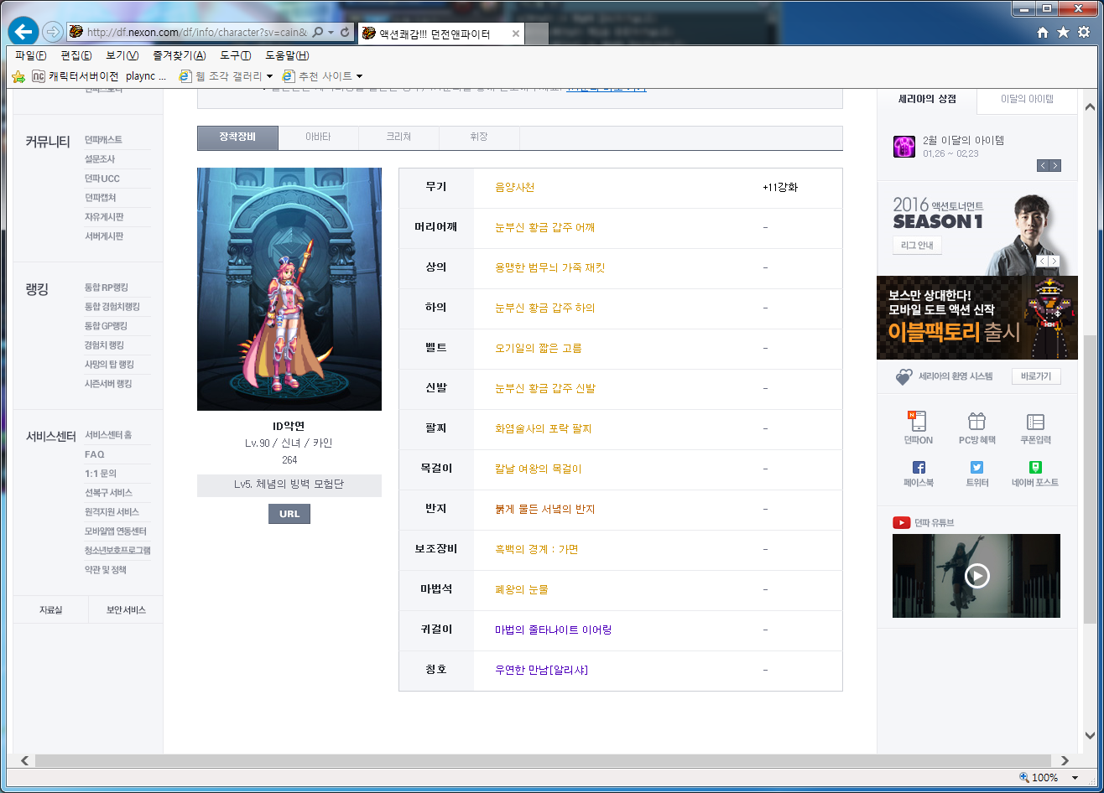Click in the address bar URL field
The width and height of the screenshot is (1104, 793).
(196, 32)
